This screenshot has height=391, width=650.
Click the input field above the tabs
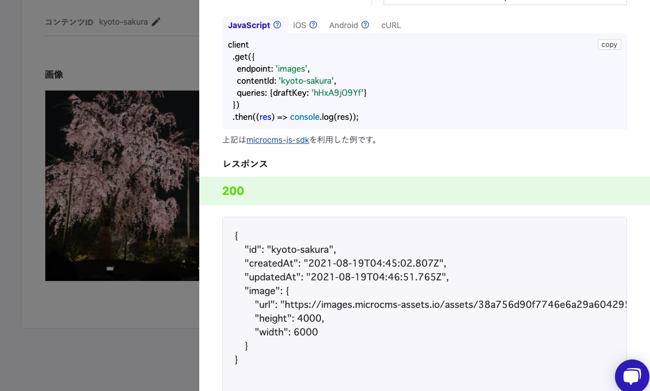pyautogui.click(x=505, y=2)
